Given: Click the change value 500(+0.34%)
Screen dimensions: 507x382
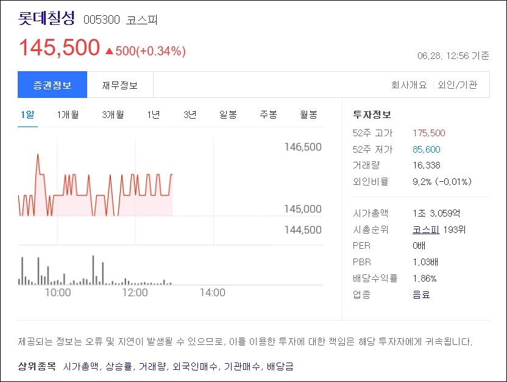Looking at the screenshot, I should [151, 51].
